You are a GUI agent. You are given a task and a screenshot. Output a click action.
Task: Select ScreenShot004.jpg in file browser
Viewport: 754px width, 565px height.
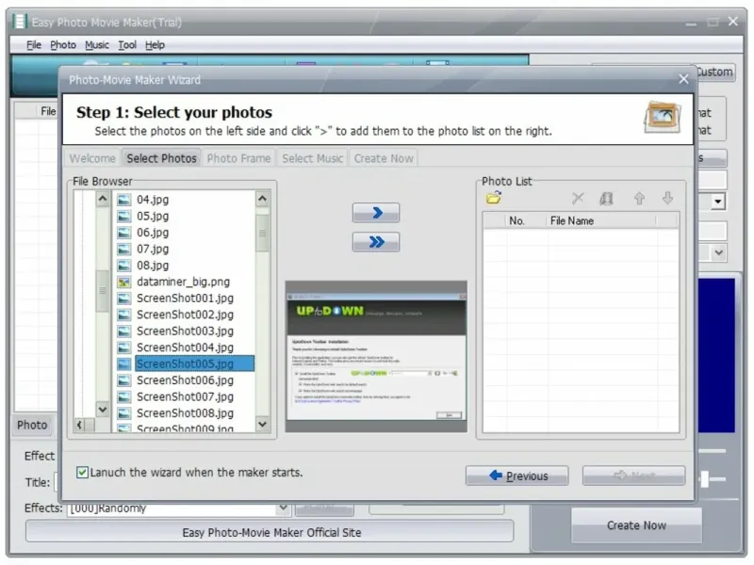click(x=185, y=347)
